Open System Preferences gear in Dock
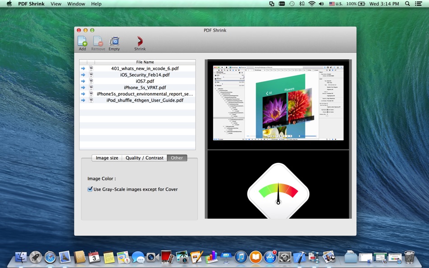 (285, 257)
